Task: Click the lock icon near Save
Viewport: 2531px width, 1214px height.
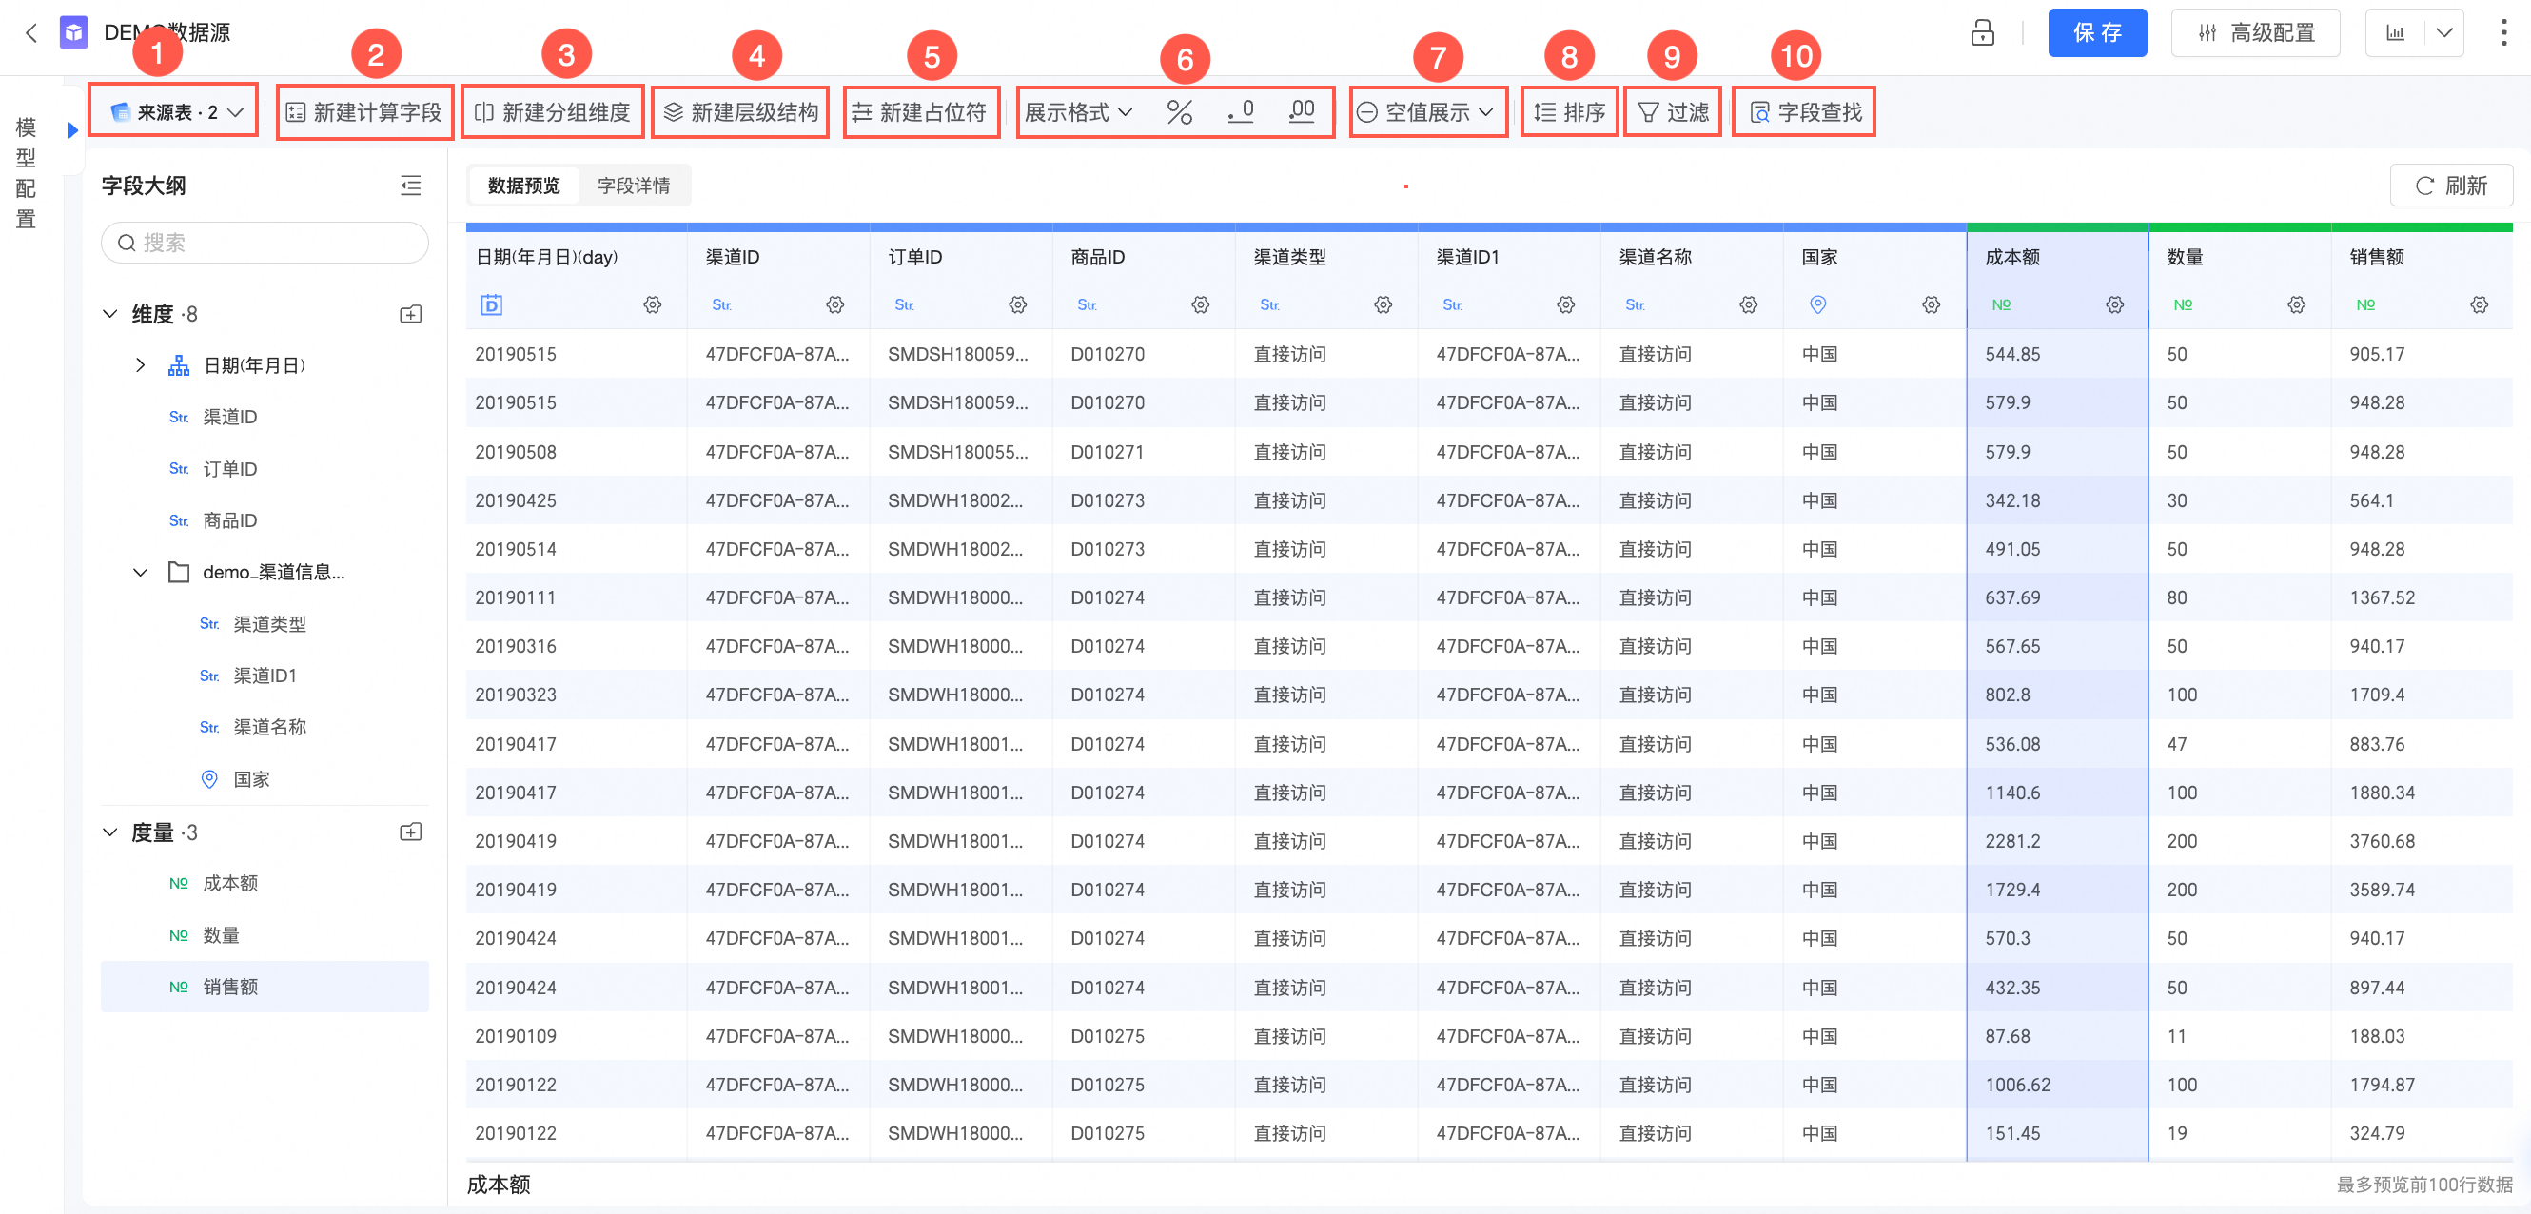Action: [1982, 33]
